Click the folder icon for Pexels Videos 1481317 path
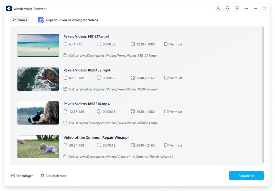275x191 pixels. point(65,55)
